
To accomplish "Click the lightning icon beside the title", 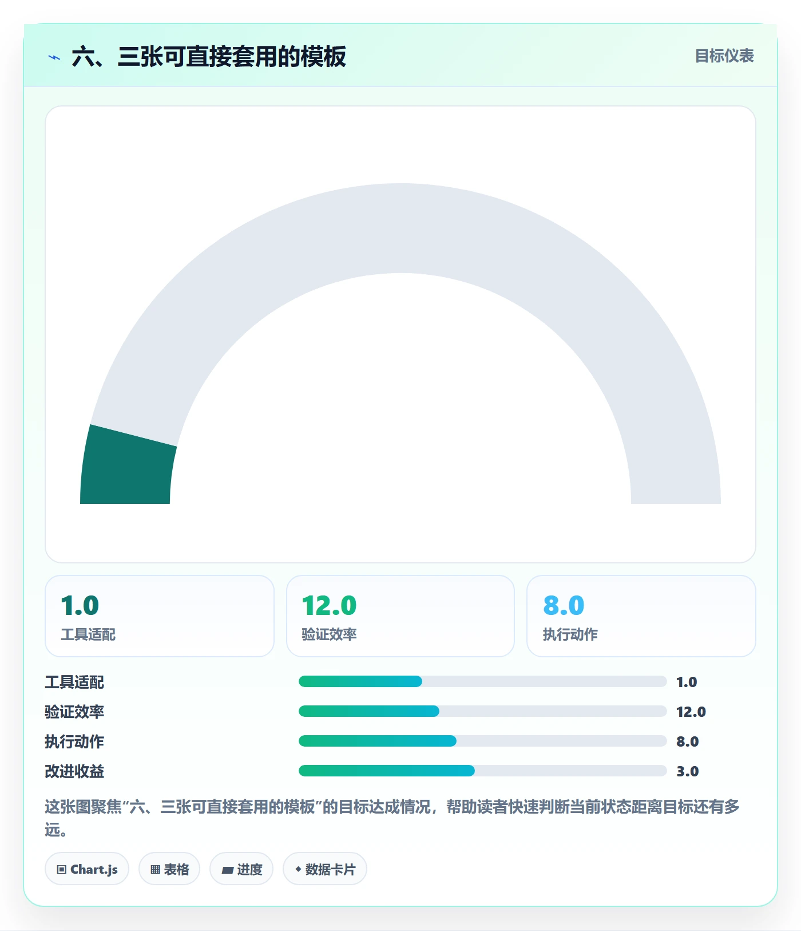I will 54,57.
